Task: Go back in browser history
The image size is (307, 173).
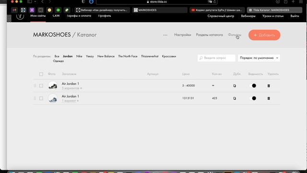Action: click(x=42, y=1)
